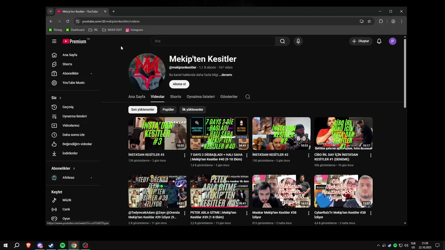Image resolution: width=445 pixels, height=250 pixels.
Task: Click the Oluştur create button
Action: [x=361, y=41]
